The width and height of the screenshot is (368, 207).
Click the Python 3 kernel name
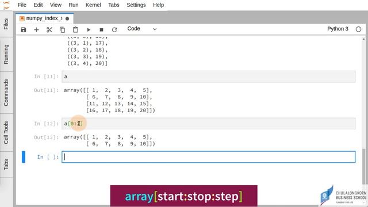[x=338, y=29]
